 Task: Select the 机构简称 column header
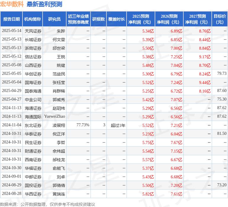[33, 19]
